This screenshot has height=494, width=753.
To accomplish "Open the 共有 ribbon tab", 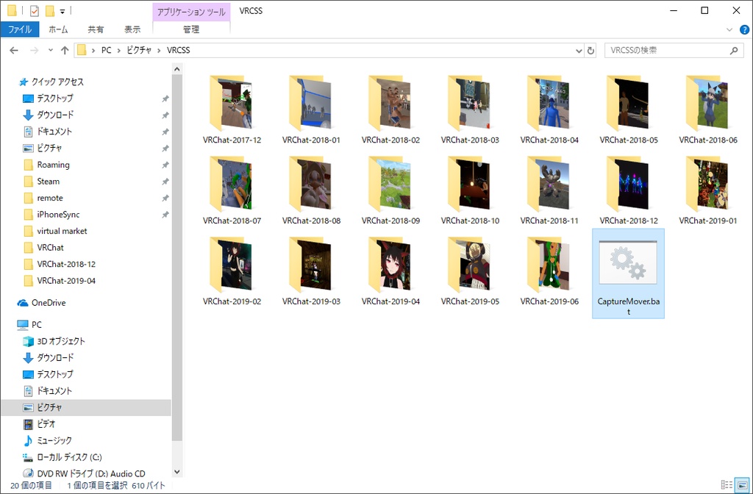I will (96, 29).
